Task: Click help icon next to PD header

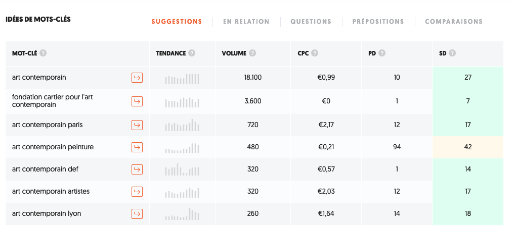Action: click(x=381, y=53)
